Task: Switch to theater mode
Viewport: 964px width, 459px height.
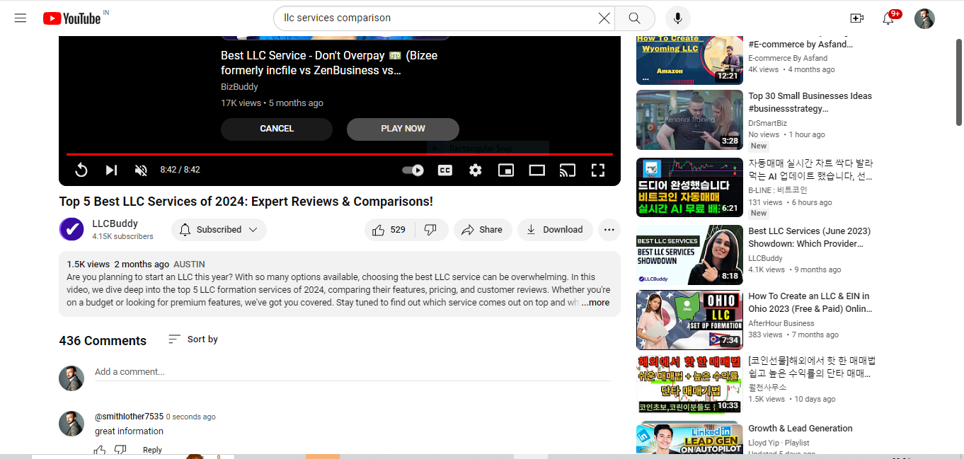Action: tap(536, 170)
